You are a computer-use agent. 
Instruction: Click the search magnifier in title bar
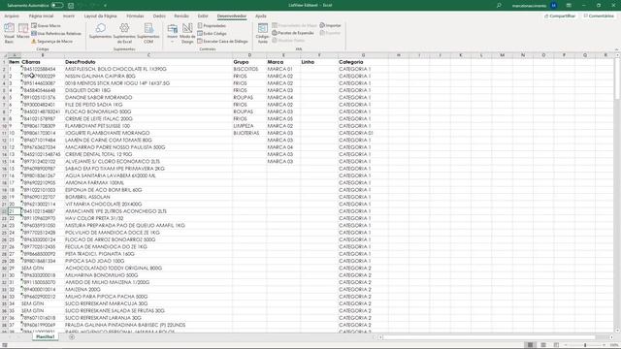point(499,6)
